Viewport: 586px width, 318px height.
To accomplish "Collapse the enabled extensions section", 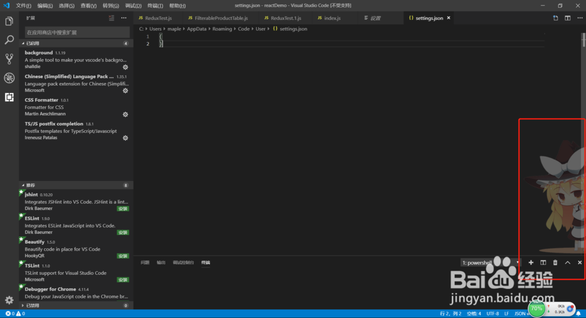I will coord(76,43).
